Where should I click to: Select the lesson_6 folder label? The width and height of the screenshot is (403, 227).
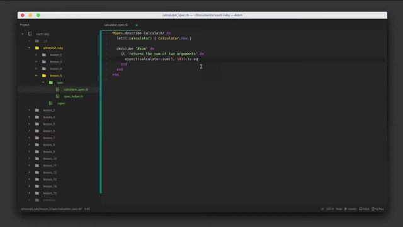[x=49, y=131]
